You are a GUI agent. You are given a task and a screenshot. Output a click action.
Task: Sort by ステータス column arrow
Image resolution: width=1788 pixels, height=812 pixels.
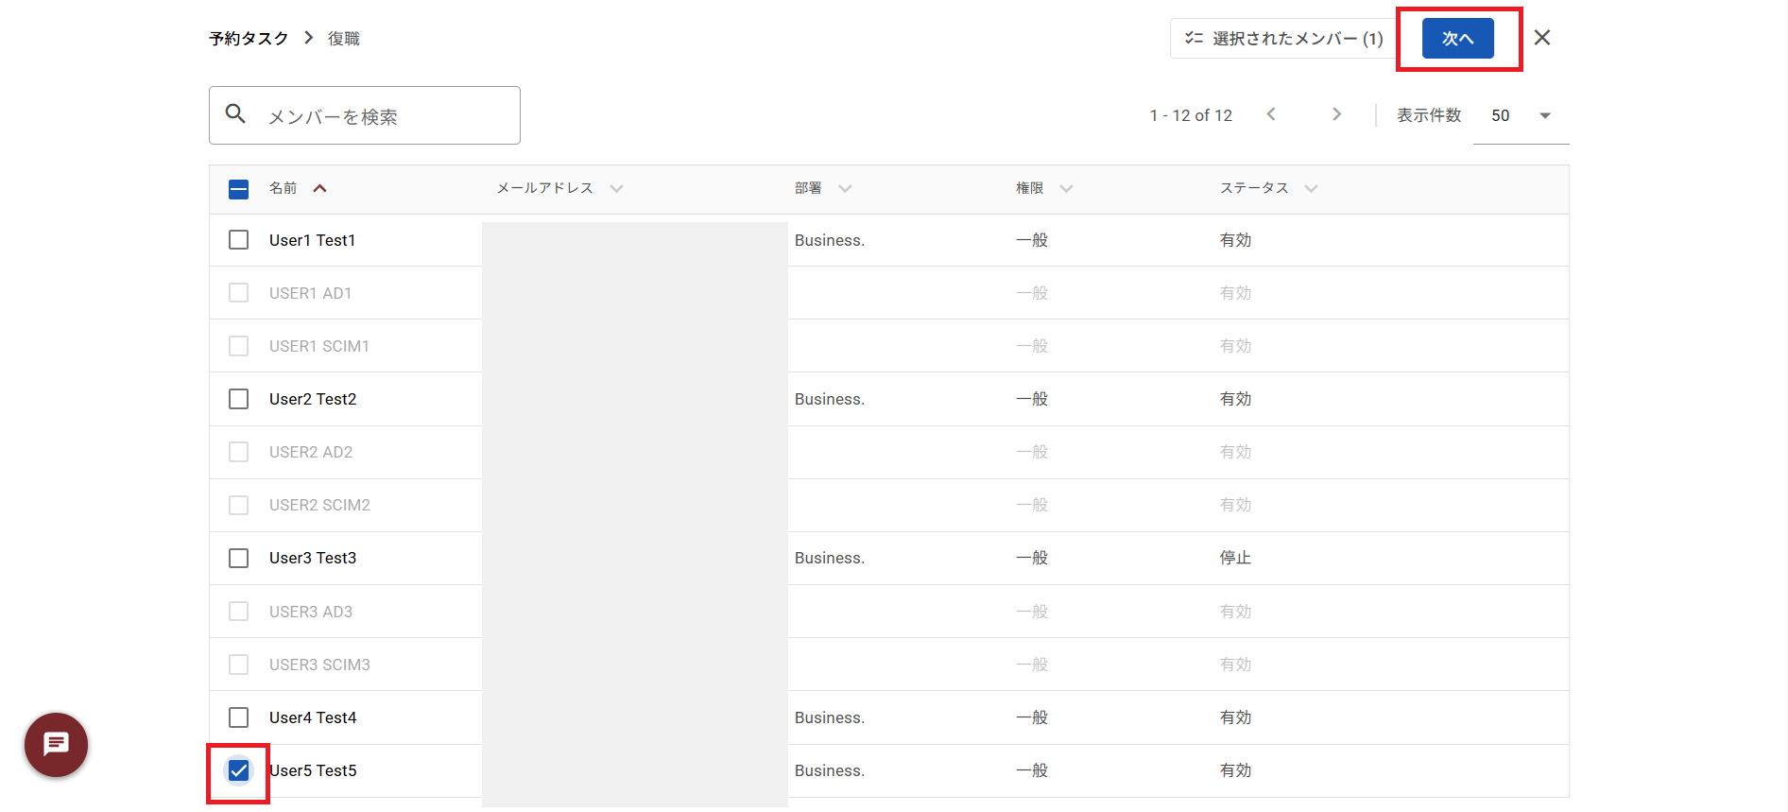click(x=1311, y=188)
